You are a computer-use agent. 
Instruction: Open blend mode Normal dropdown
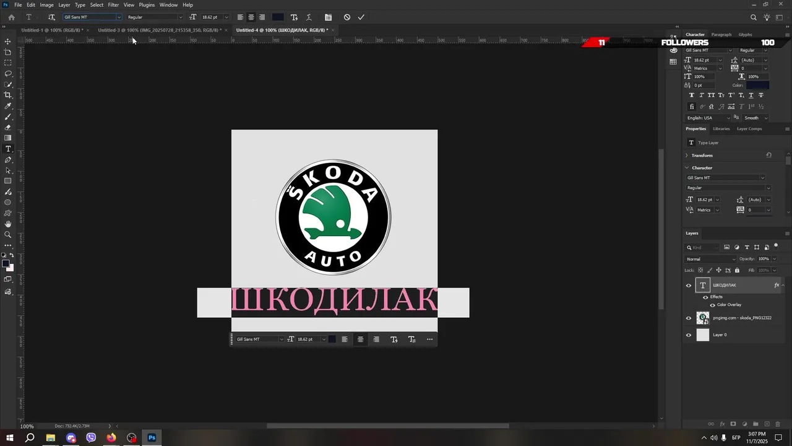click(711, 259)
